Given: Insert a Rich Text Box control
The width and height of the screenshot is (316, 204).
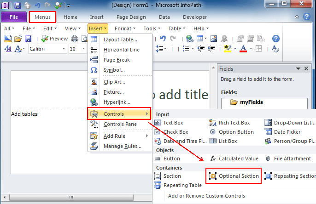Looking at the screenshot, I should coord(230,123).
